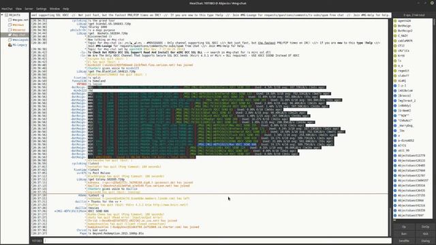Click the #mg-chat channel icon
This screenshot has height=245, width=436.
[x=10, y=35]
